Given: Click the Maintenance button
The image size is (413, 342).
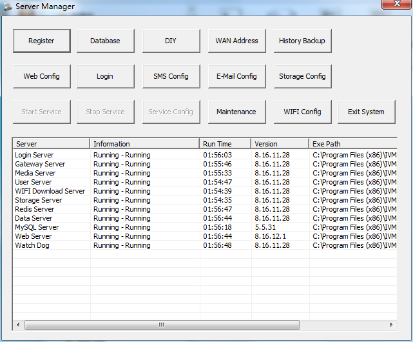Looking at the screenshot, I should [x=236, y=112].
